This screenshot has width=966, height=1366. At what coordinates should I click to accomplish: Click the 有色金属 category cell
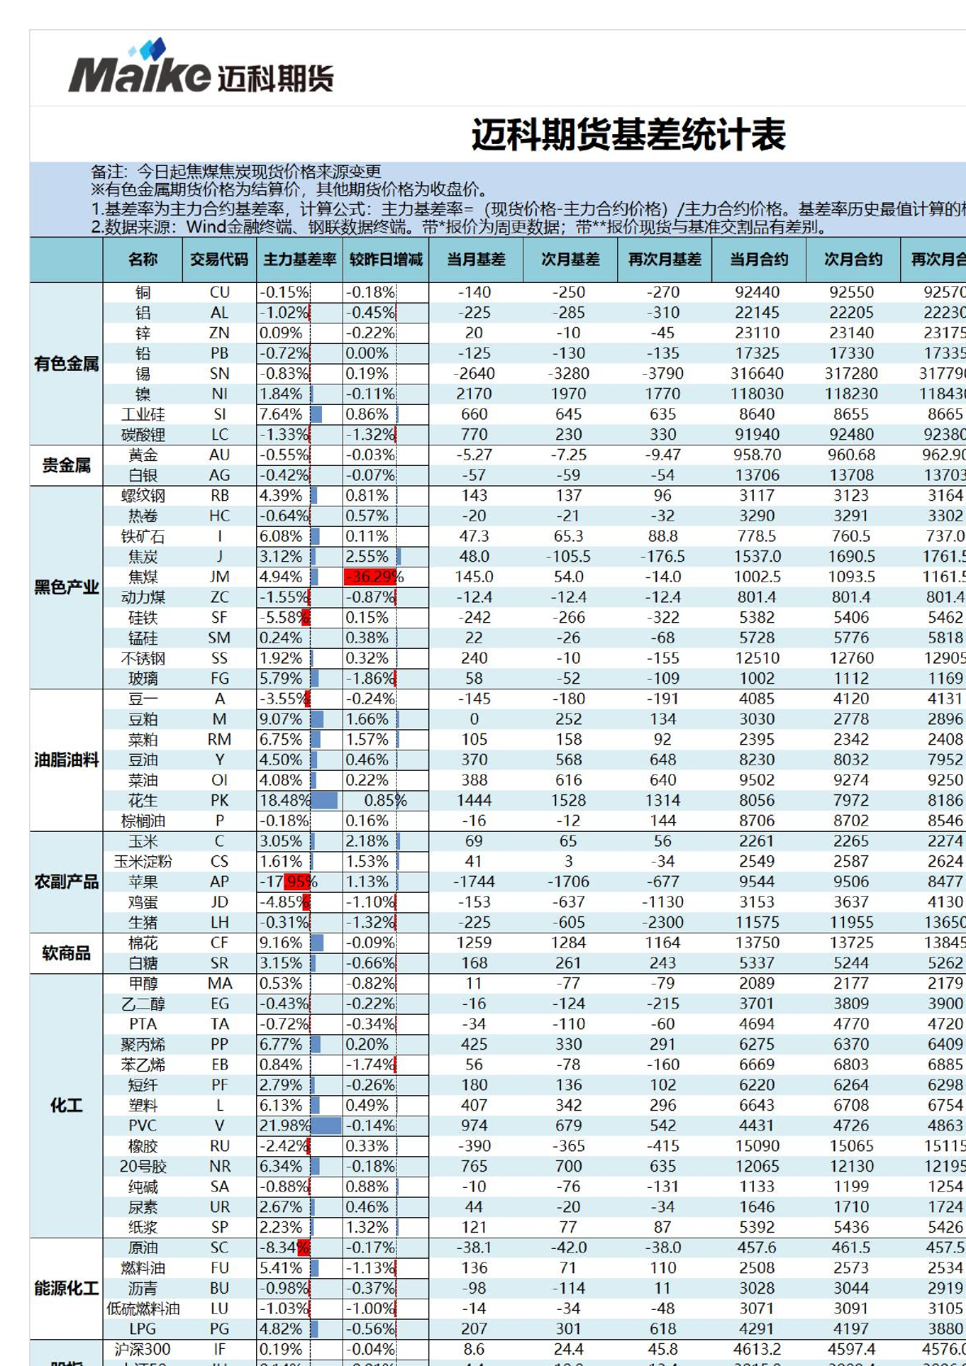point(67,363)
